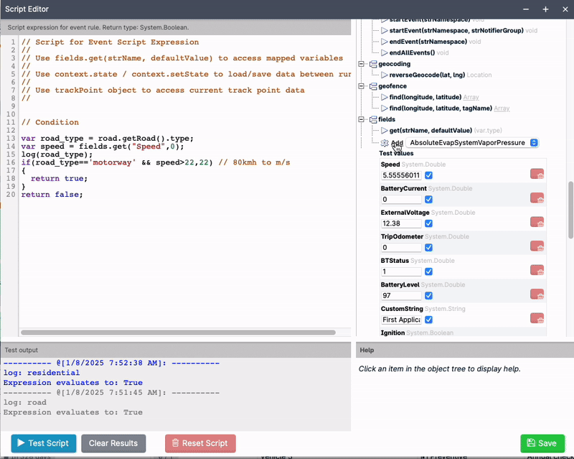Delete the BatteryCurrent test value
The height and width of the screenshot is (459, 574).
[537, 198]
